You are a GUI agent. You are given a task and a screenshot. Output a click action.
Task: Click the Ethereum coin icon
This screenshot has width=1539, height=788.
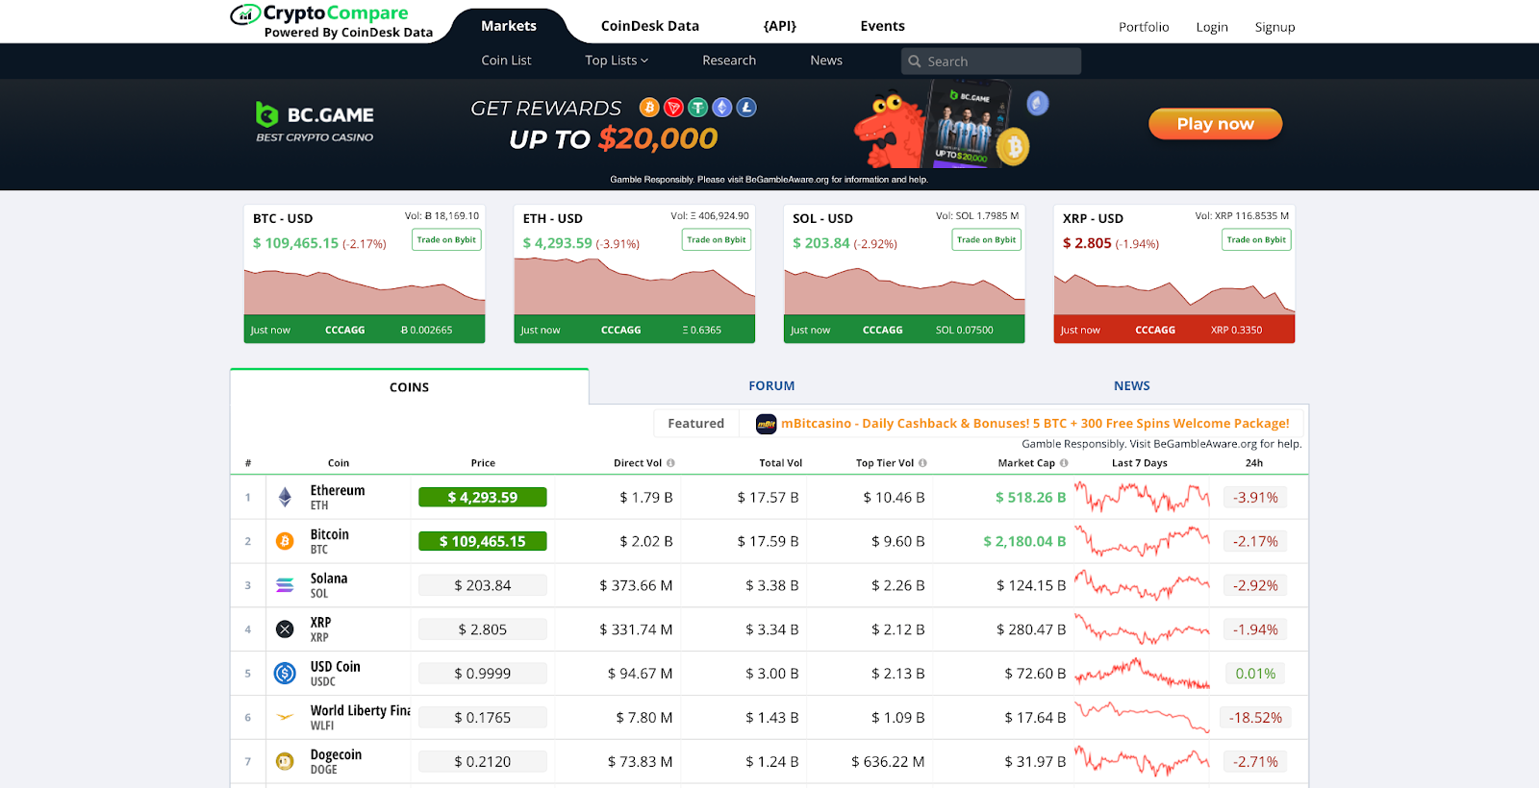tap(285, 497)
